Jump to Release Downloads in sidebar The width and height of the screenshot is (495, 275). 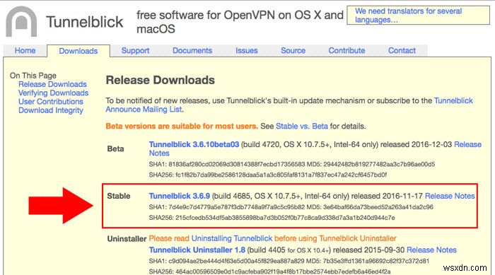click(52, 84)
